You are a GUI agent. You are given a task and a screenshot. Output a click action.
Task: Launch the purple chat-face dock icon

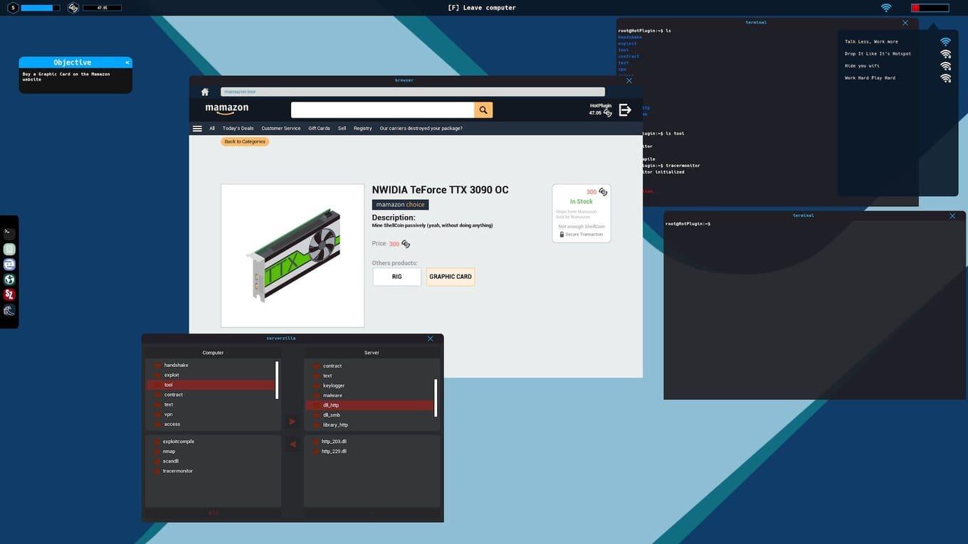pos(9,264)
